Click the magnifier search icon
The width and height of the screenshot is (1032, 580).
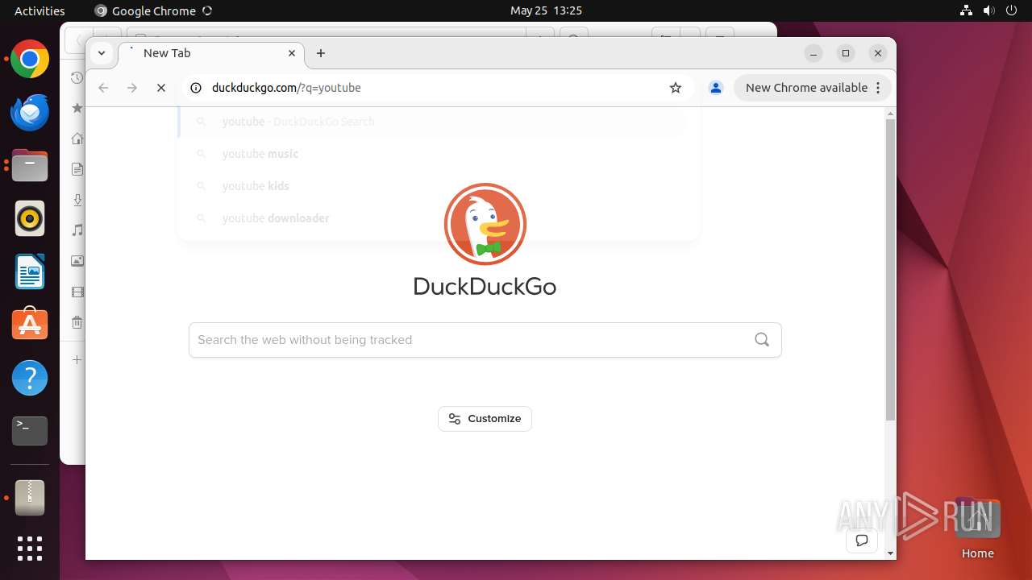[762, 340]
